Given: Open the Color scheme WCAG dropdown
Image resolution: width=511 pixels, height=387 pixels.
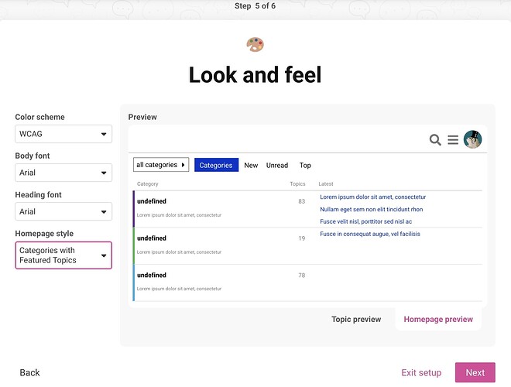Looking at the screenshot, I should click(x=63, y=134).
